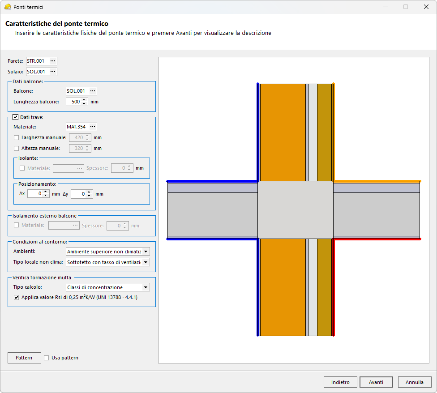Increase Δx positioning value with up arrow
This screenshot has width=437, height=393.
[46, 192]
